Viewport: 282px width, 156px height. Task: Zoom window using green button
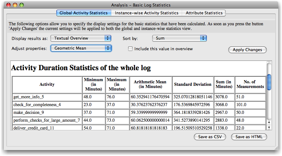(x=22, y=5)
